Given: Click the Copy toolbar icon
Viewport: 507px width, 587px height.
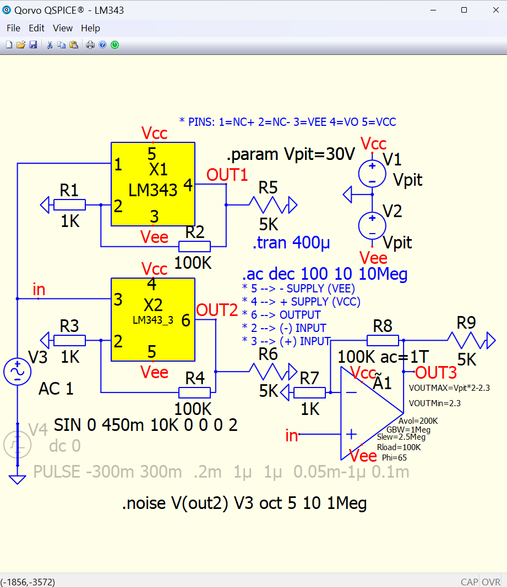Looking at the screenshot, I should [62, 45].
